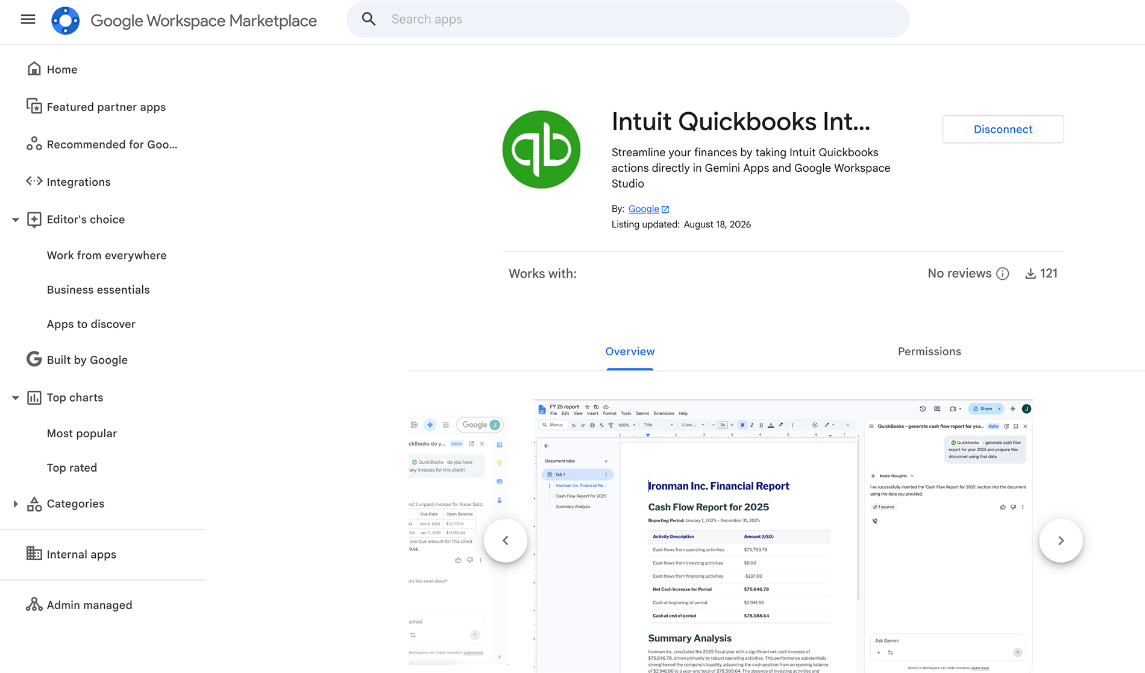
Task: Open the Google developer link
Action: [x=644, y=209]
